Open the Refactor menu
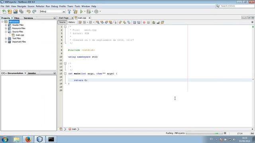Image resolution: width=255 pixels, height=143 pixels. coord(40,6)
